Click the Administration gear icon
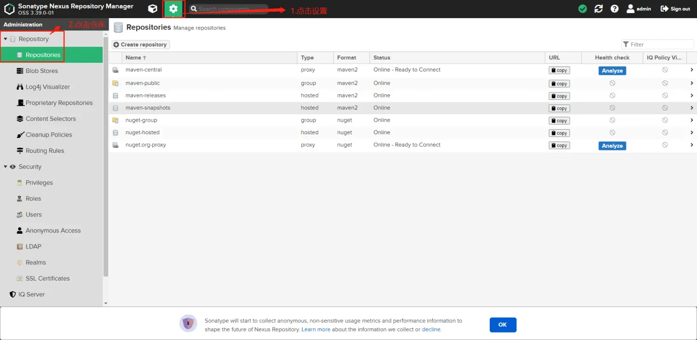The width and height of the screenshot is (697, 340). [x=173, y=9]
